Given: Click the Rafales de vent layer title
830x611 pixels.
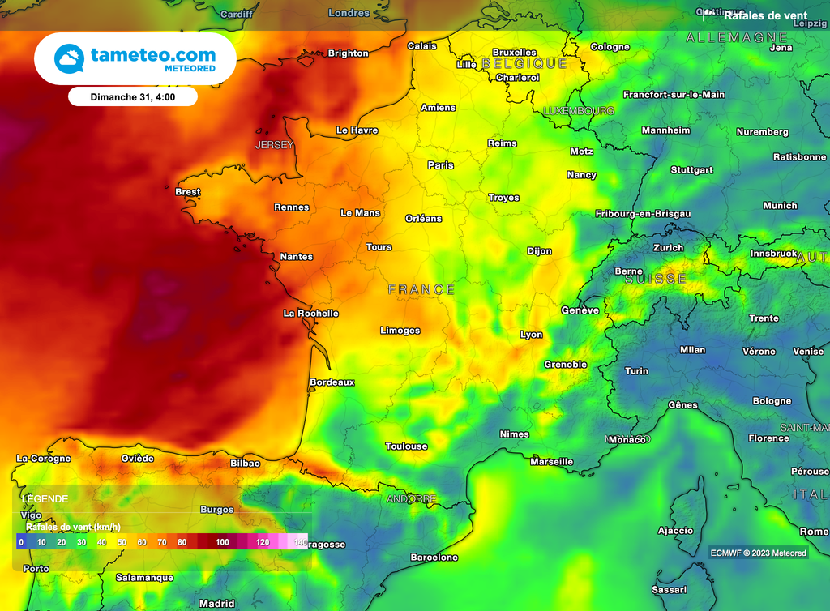Looking at the screenshot, I should point(765,15).
